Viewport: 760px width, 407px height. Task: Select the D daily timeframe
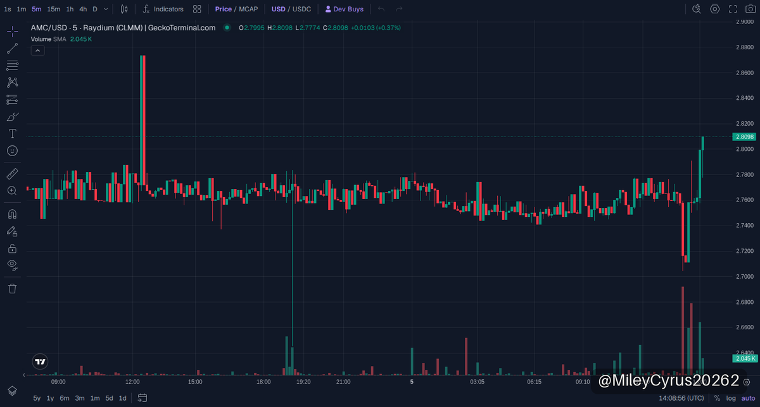pos(95,9)
